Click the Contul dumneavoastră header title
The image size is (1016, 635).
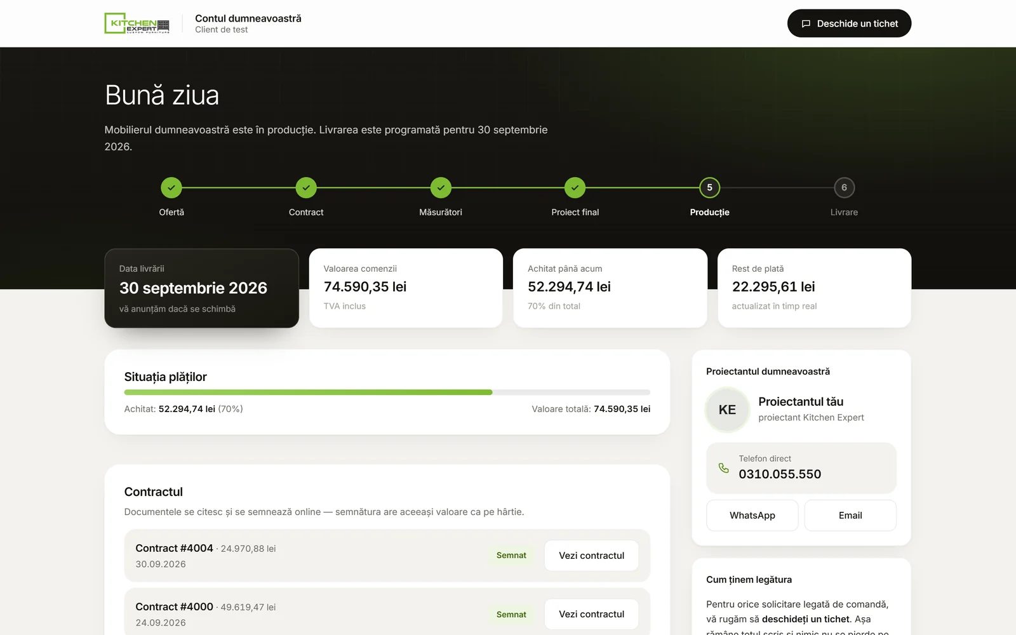pos(248,18)
